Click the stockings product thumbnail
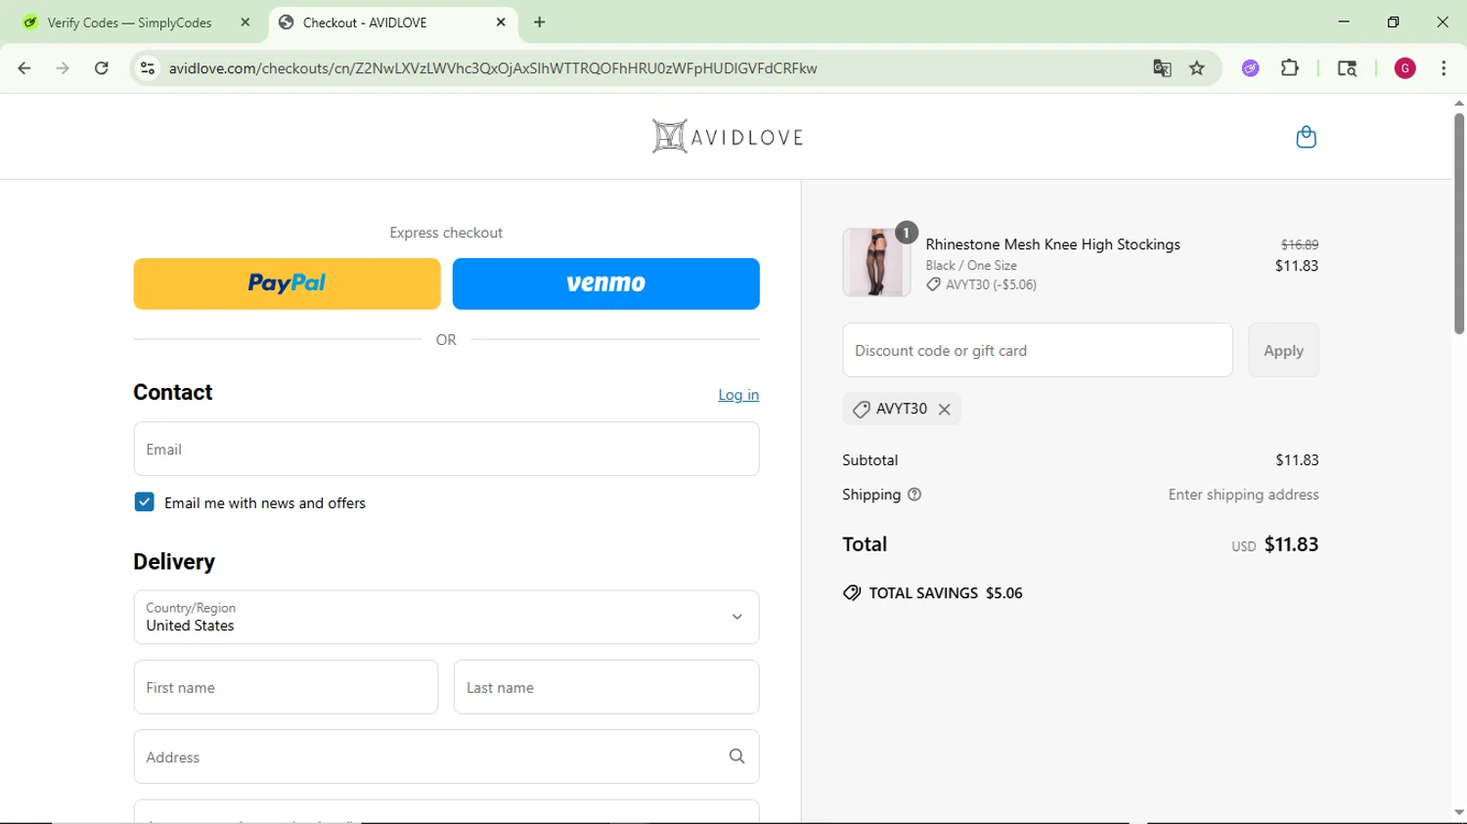This screenshot has height=824, width=1467. (x=876, y=262)
